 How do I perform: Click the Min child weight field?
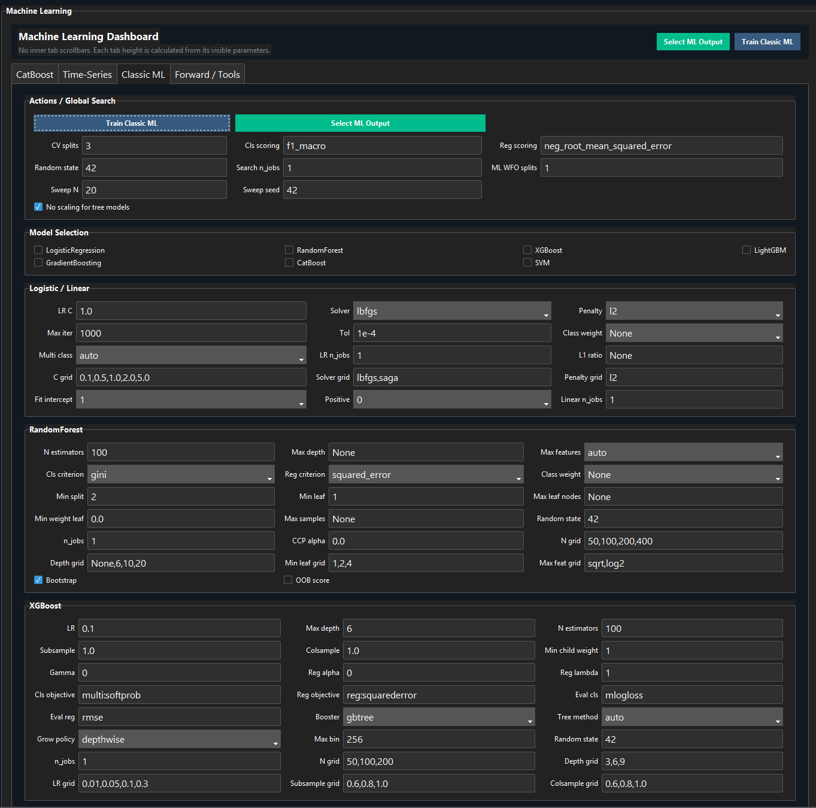(692, 650)
